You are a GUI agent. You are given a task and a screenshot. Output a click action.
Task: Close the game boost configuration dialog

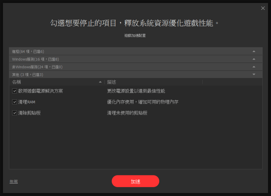(263, 8)
